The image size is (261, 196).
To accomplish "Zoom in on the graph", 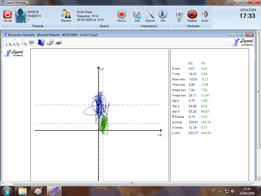I will click(8, 42).
